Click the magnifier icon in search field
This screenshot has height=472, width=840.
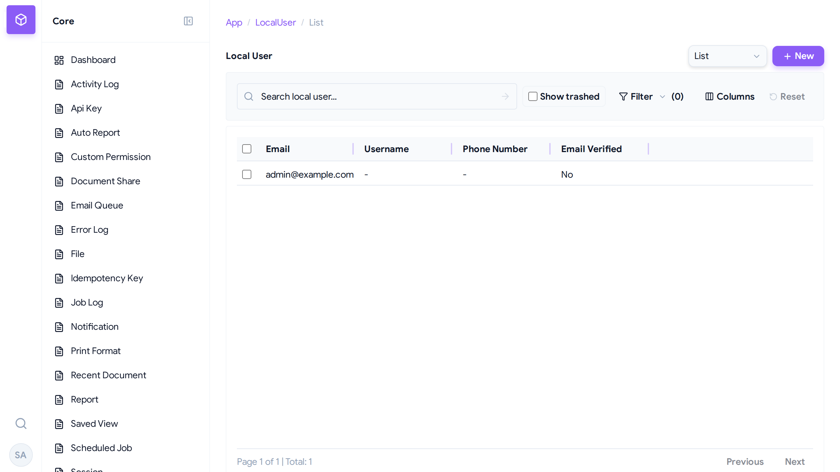(x=249, y=96)
